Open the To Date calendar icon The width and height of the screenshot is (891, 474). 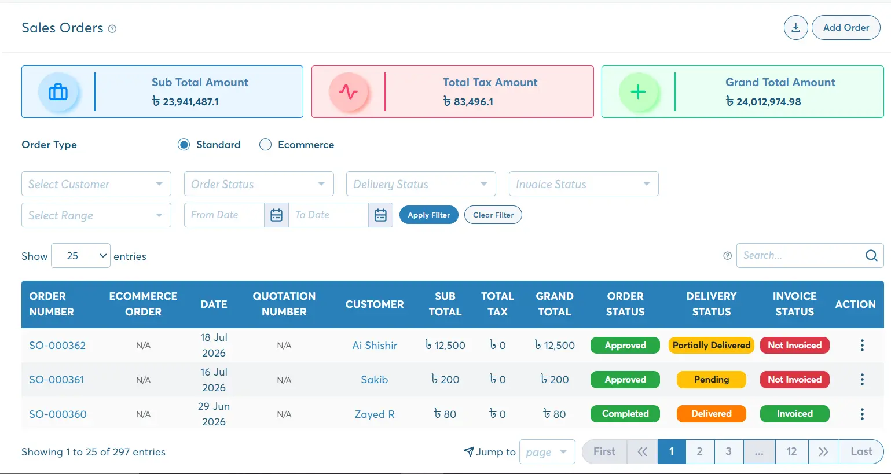380,215
